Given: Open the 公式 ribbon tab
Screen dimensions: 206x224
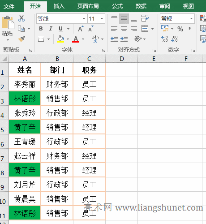Looking at the screenshot, I should coord(117,6).
